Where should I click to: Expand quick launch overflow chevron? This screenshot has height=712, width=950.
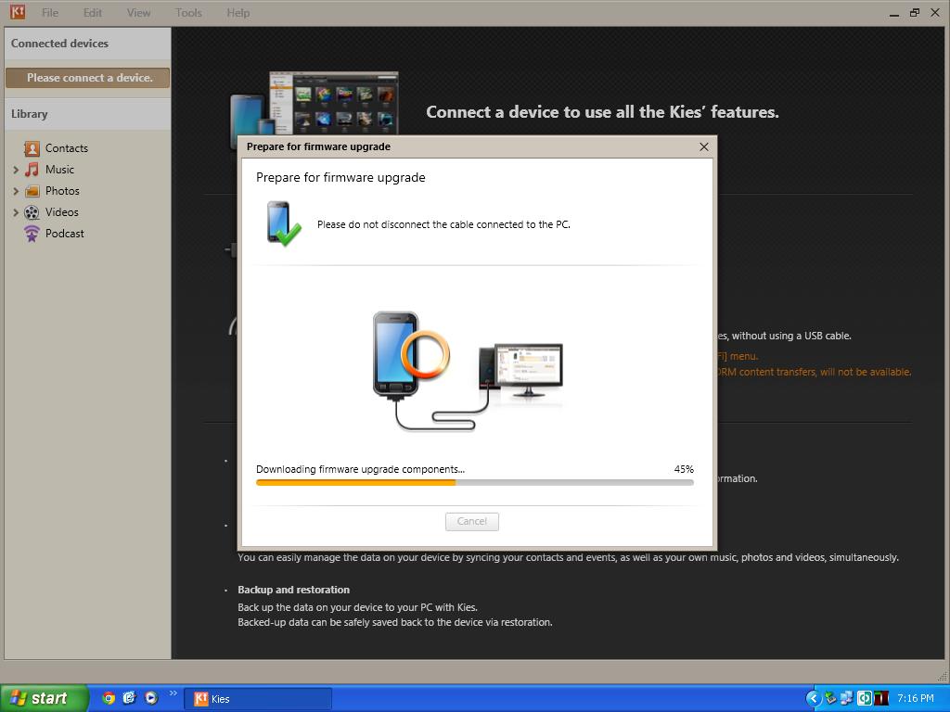[x=173, y=693]
